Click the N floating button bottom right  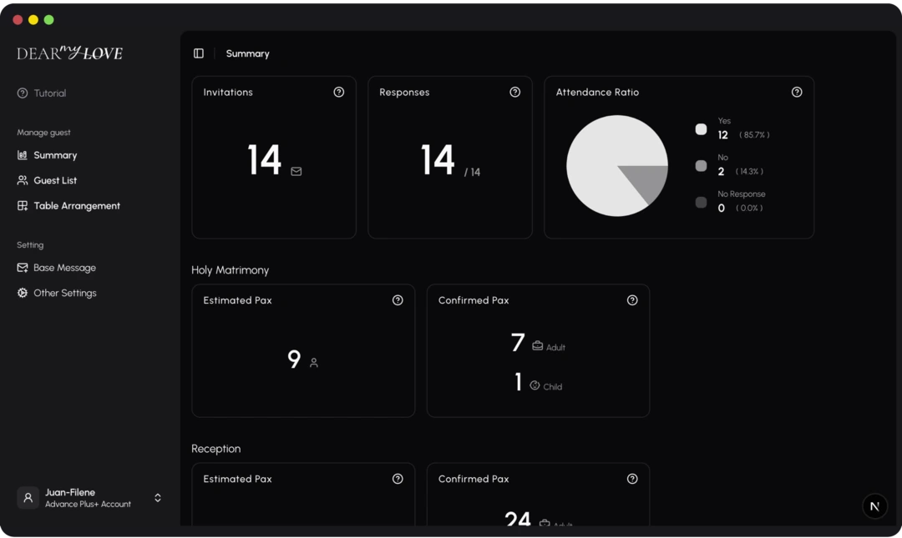coord(874,505)
